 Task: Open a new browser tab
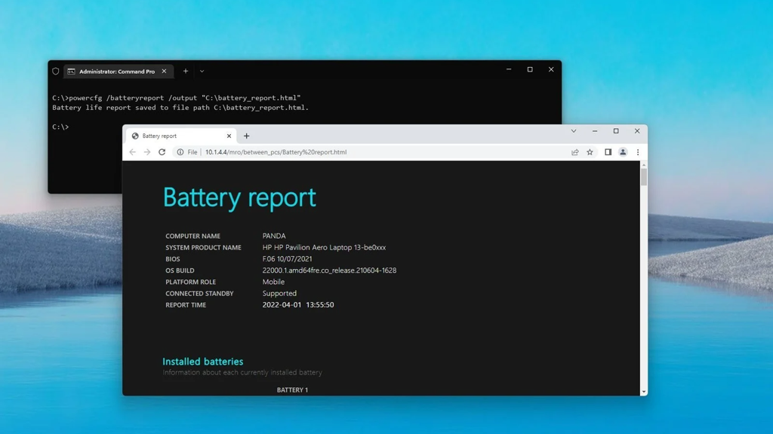pyautogui.click(x=247, y=136)
